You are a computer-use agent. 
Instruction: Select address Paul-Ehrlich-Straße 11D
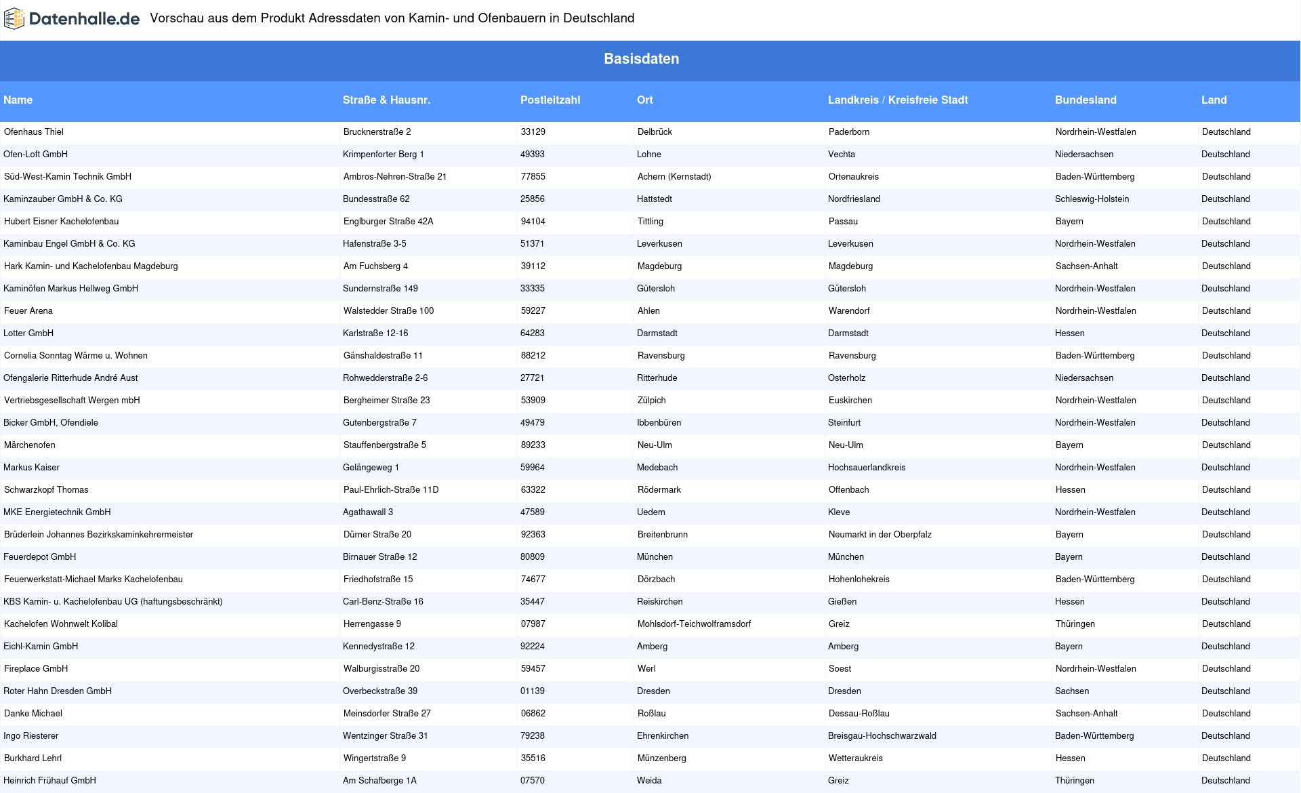click(391, 490)
